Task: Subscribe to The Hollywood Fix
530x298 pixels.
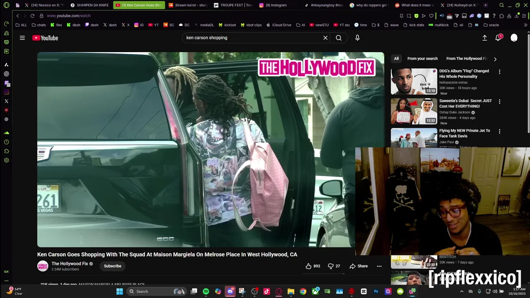Action: [113, 266]
